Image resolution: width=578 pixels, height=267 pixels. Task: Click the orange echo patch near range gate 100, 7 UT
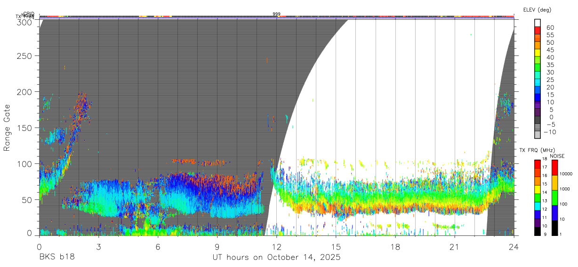(x=184, y=161)
